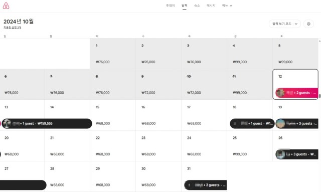Select the October 25 cell priced ₩99,000

(250, 146)
